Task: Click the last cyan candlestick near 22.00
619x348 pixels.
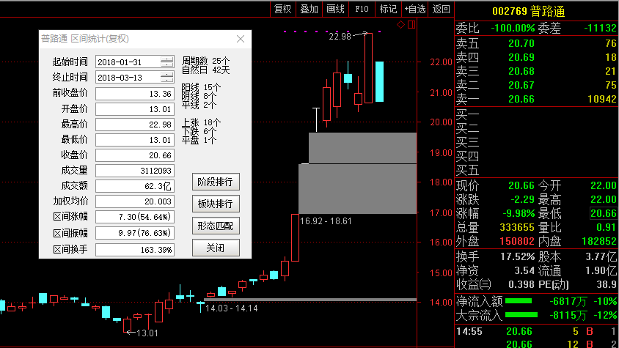Action: [379, 81]
